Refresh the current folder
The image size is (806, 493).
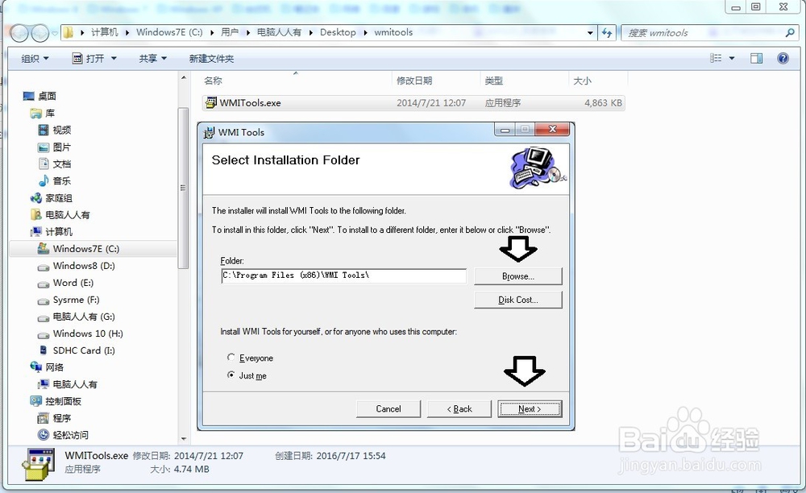pyautogui.click(x=607, y=33)
